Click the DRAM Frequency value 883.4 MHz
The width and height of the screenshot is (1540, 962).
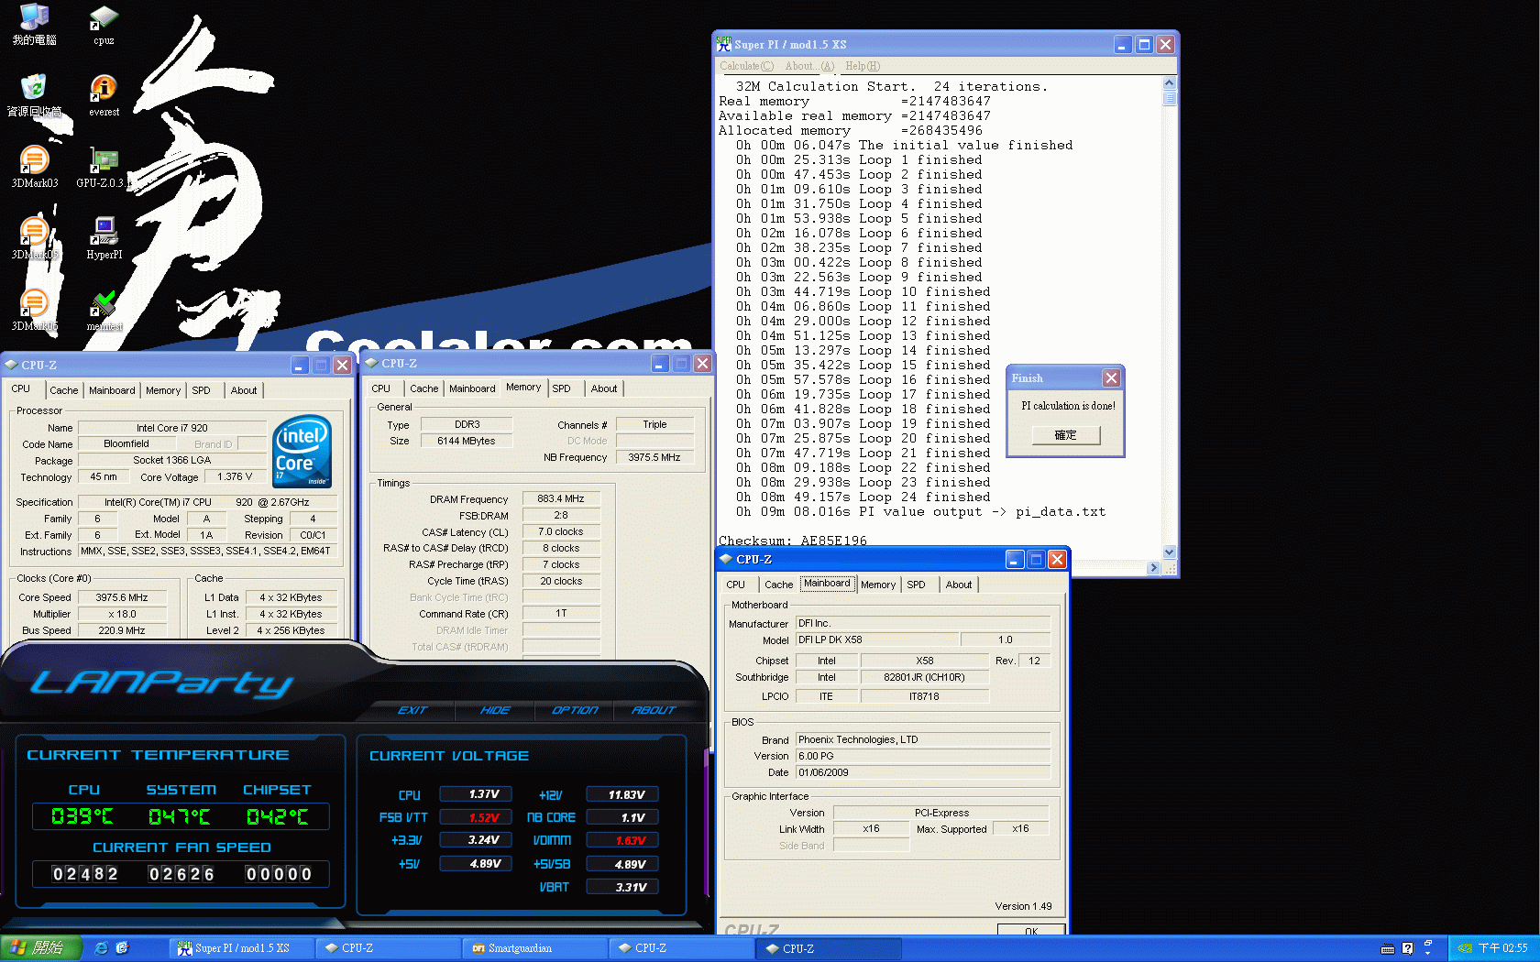[x=561, y=499]
